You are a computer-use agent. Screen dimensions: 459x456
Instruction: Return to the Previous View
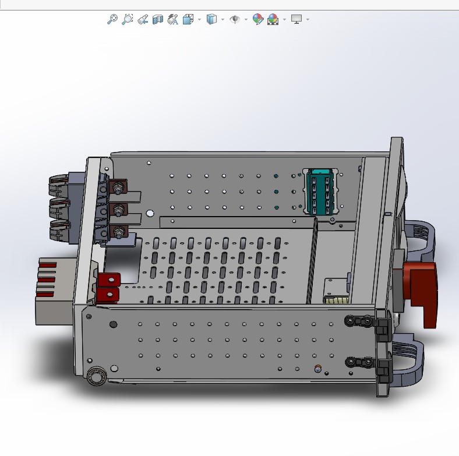point(143,19)
